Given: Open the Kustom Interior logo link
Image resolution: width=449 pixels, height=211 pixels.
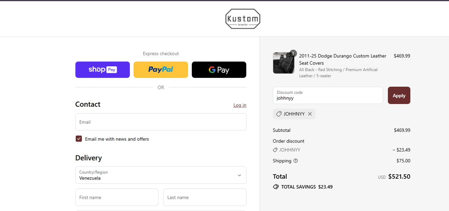Looking at the screenshot, I should pos(243,19).
